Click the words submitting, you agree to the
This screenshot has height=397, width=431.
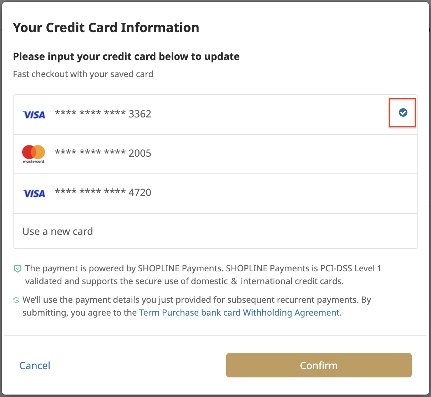point(80,312)
